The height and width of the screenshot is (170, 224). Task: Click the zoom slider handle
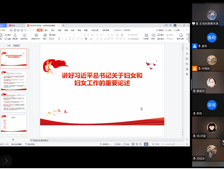pos(173,144)
